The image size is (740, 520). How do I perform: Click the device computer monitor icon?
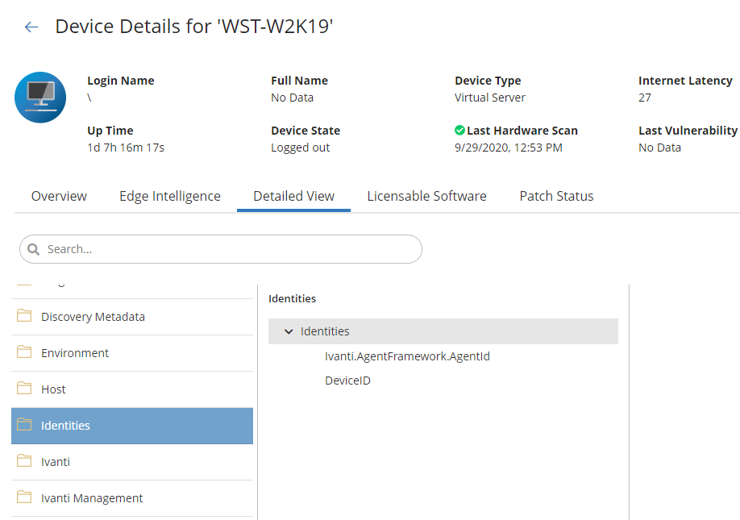point(40,98)
